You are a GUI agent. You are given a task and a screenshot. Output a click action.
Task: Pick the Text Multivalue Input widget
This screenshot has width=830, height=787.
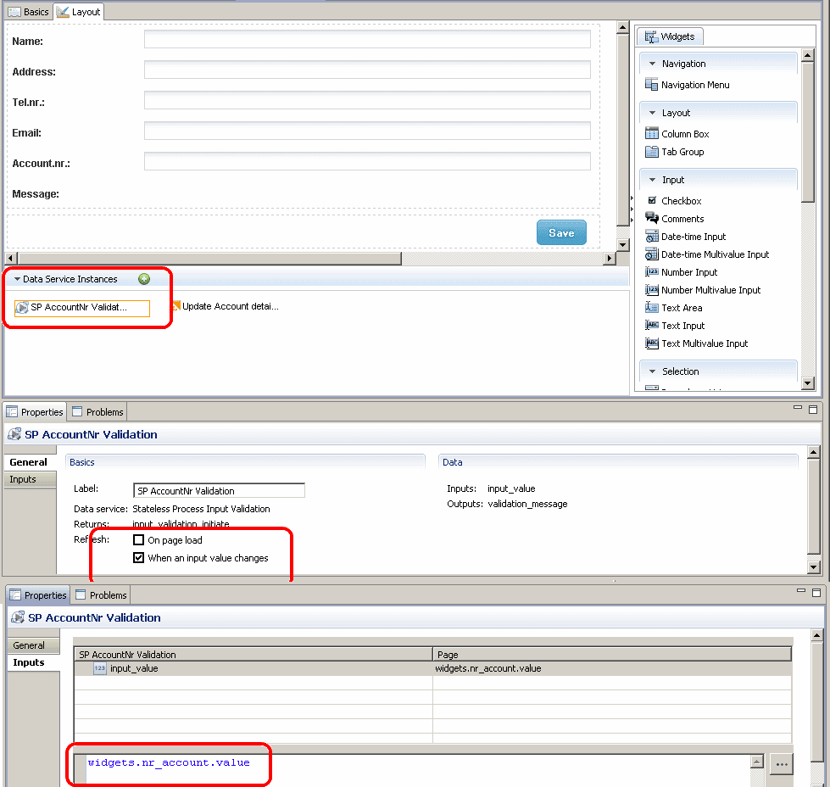[697, 343]
